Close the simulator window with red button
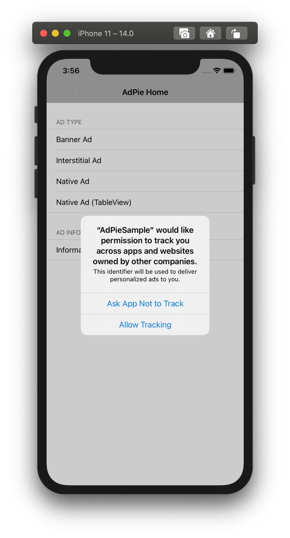The image size is (290, 538). [44, 33]
